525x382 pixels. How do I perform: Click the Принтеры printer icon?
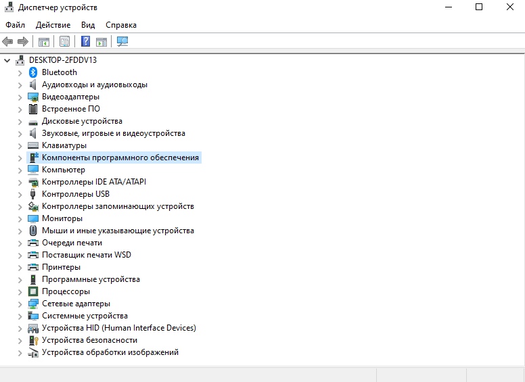click(x=32, y=267)
